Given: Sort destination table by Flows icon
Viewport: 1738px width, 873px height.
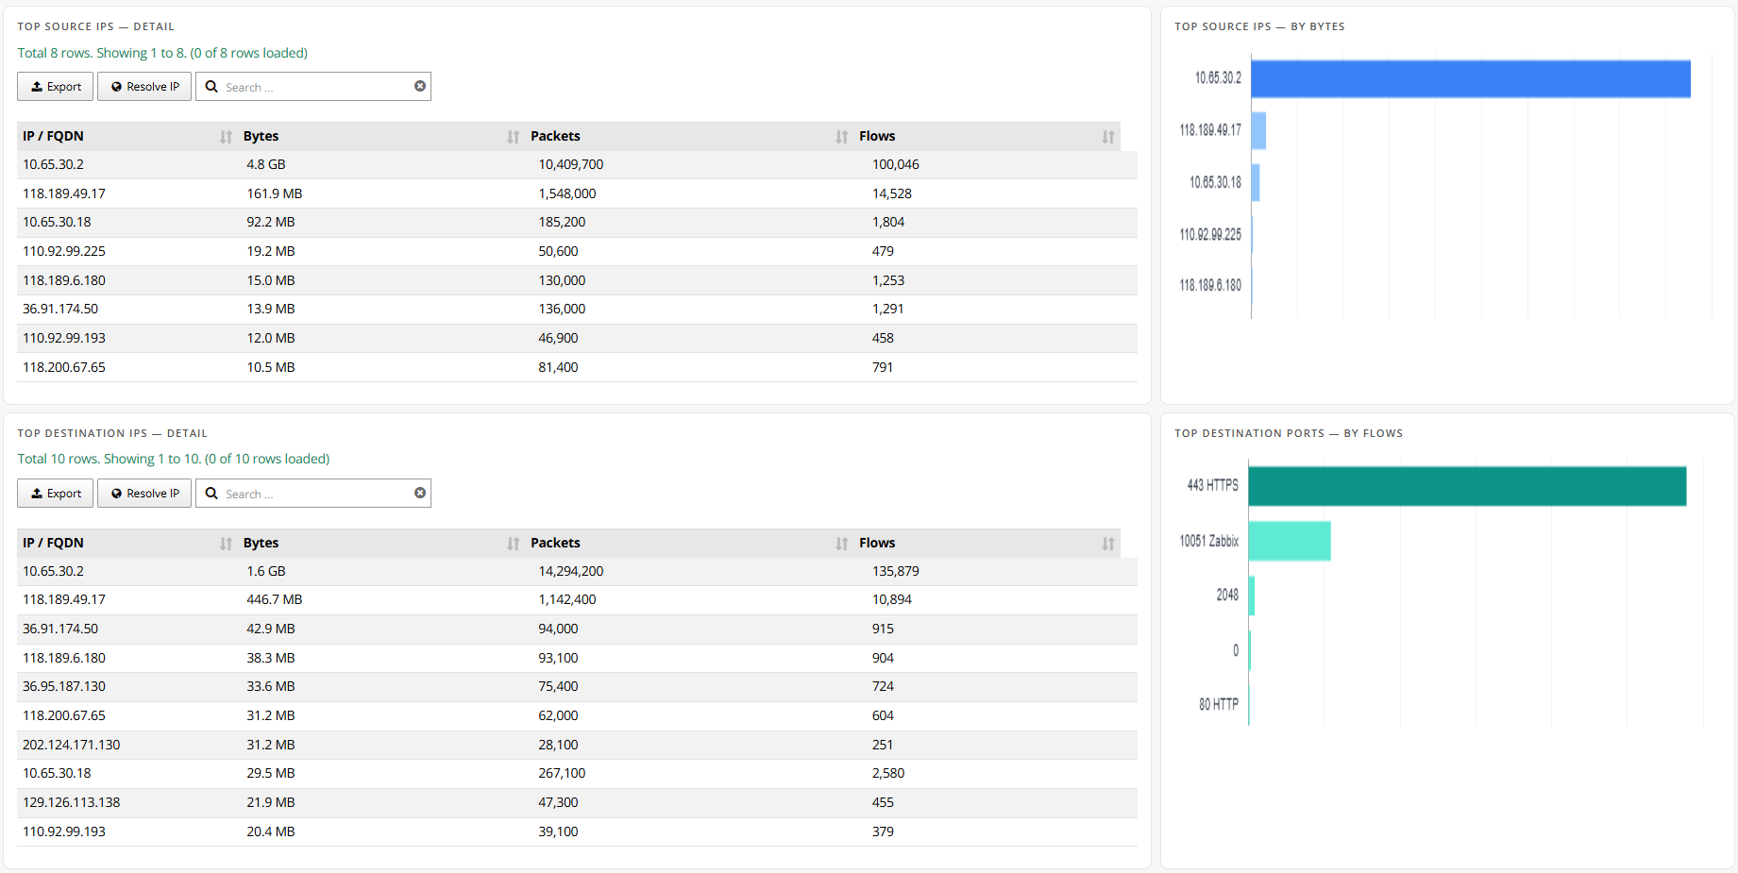Looking at the screenshot, I should [x=1107, y=544].
